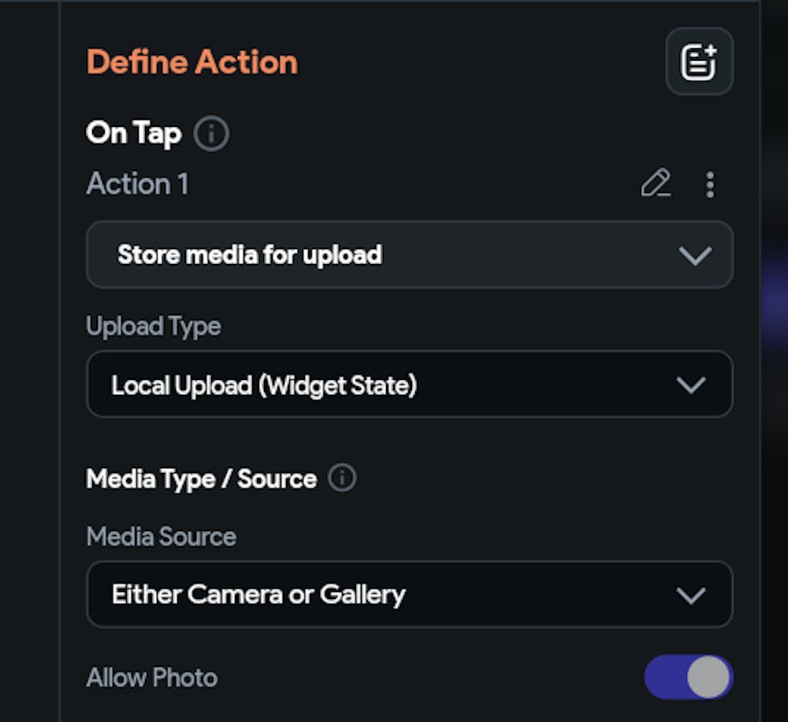Click the pencil icon to rename Action 1
Screen dimensions: 788x722
click(656, 184)
